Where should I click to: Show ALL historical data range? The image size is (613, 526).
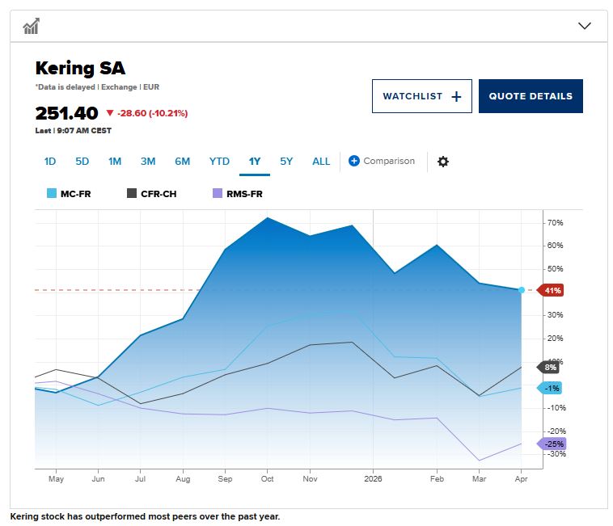pyautogui.click(x=321, y=162)
